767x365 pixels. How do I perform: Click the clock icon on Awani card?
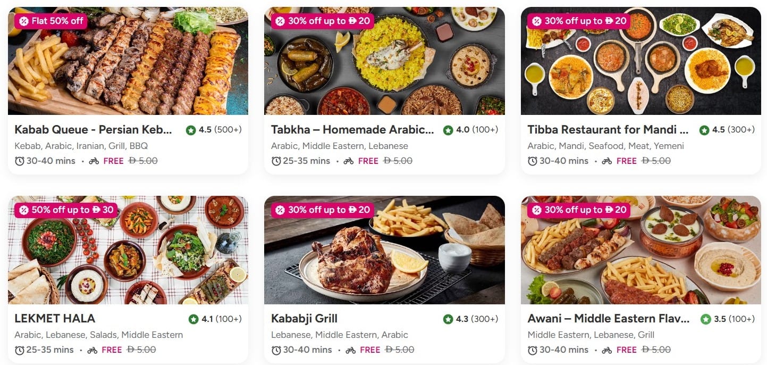(533, 350)
